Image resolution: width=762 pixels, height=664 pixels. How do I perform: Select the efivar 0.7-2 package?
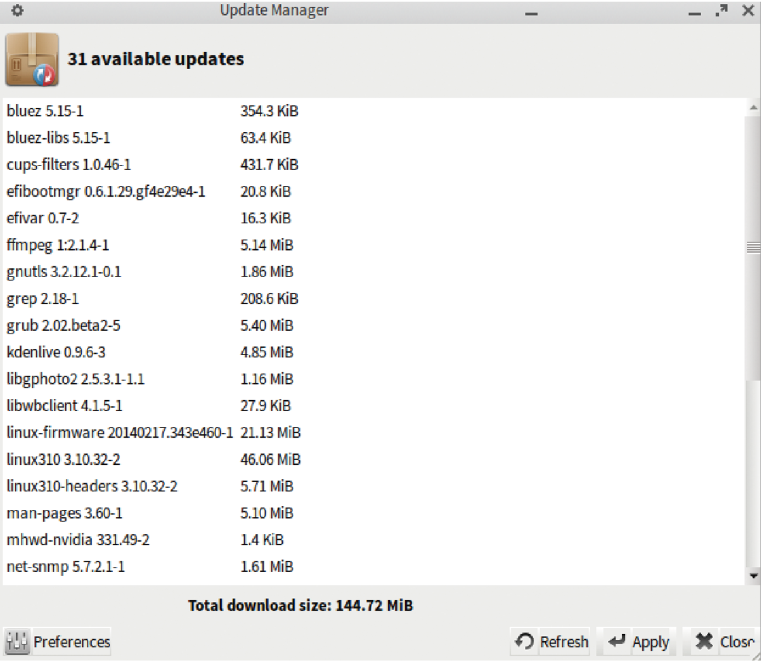[374, 218]
